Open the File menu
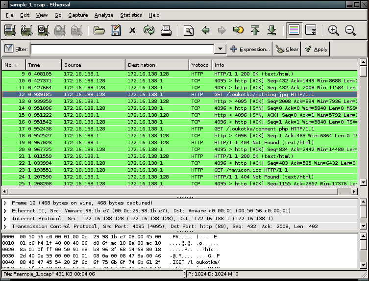 point(9,15)
